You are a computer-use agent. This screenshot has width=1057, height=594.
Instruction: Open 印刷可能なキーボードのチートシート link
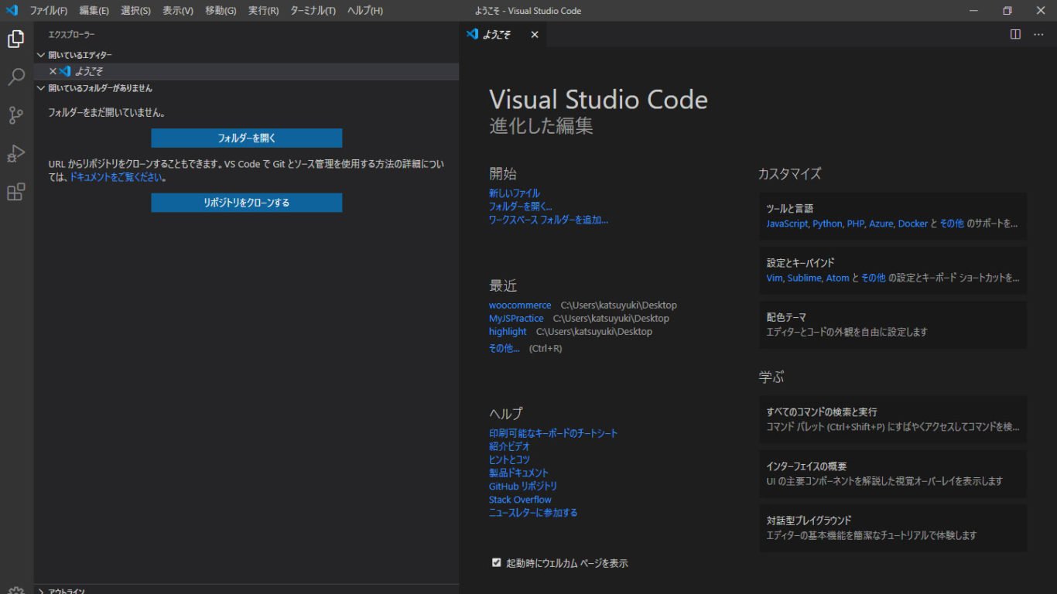[x=553, y=433]
